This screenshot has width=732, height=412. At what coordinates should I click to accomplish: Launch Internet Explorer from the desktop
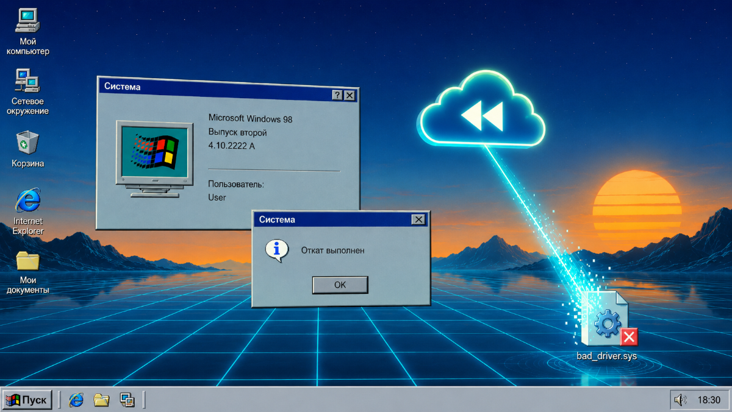coord(28,211)
